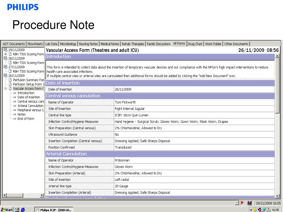The width and height of the screenshot is (283, 212).
Task: Click the 8.5Fr 16cm Quin Lumen field
Action: (x=194, y=115)
